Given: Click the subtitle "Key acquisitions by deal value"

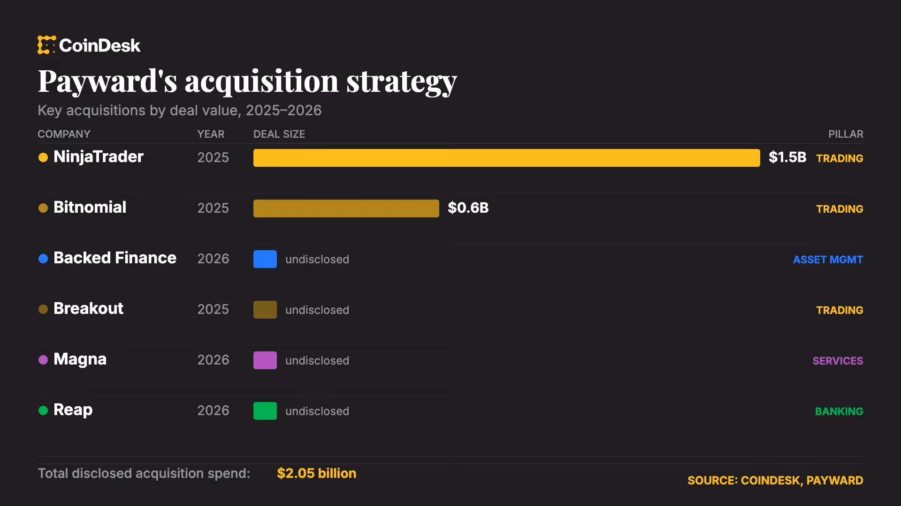Looking at the screenshot, I should click(x=138, y=111).
